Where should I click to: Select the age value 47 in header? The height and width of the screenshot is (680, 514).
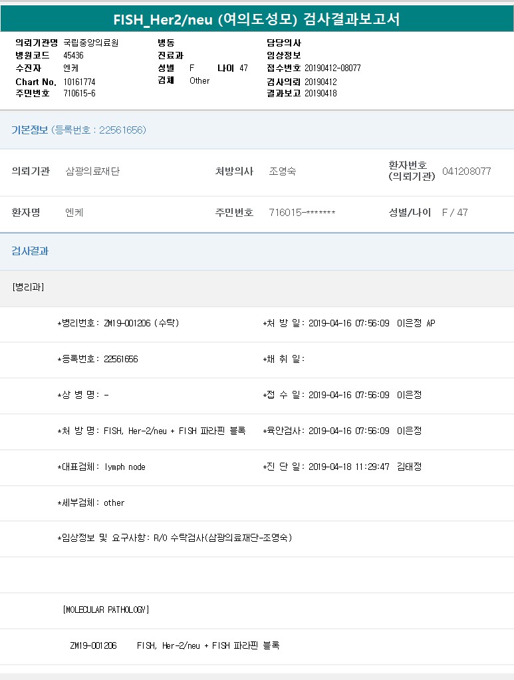click(244, 68)
